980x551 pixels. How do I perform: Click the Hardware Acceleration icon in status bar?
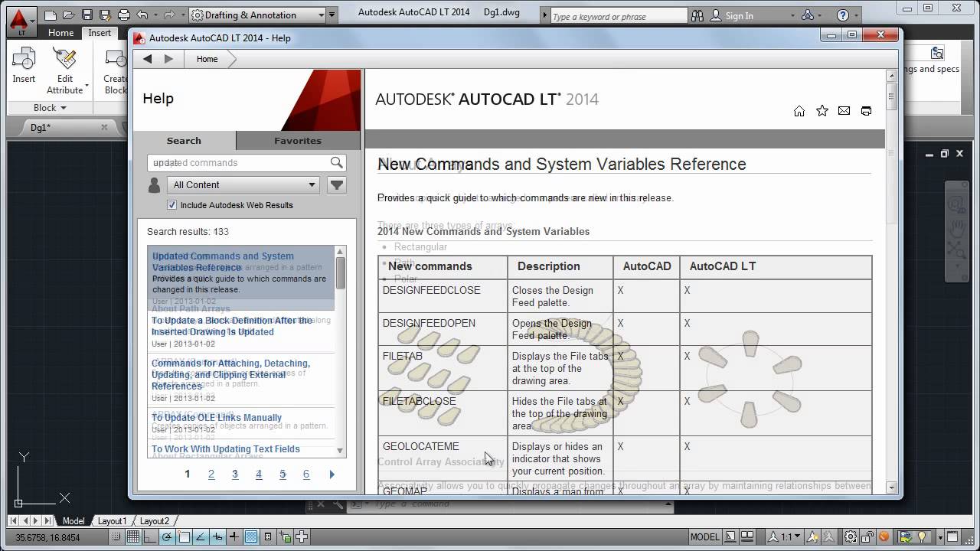pyautogui.click(x=907, y=537)
